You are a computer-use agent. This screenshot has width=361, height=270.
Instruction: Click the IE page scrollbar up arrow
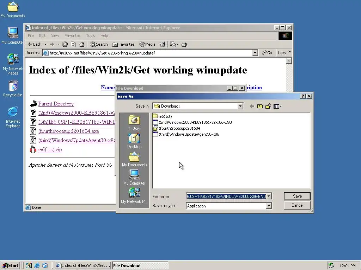click(x=289, y=61)
